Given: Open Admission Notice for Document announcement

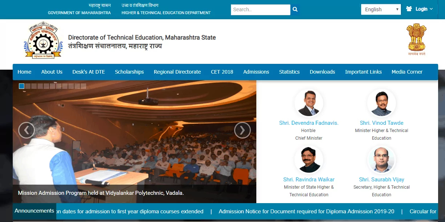Looking at the screenshot, I should (306, 211).
